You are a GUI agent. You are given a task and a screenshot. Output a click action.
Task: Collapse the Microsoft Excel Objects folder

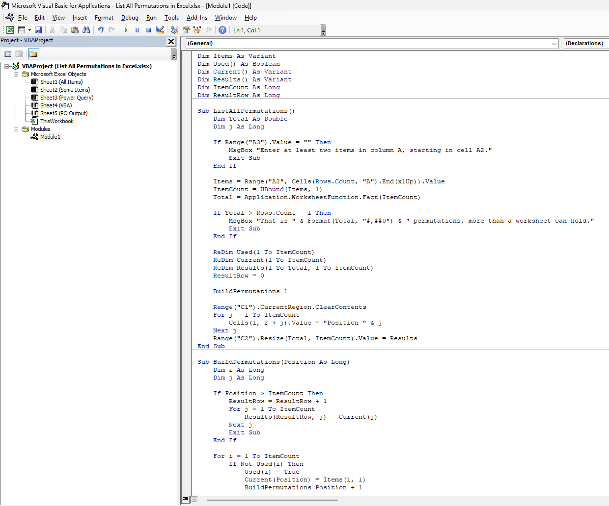pyautogui.click(x=16, y=74)
